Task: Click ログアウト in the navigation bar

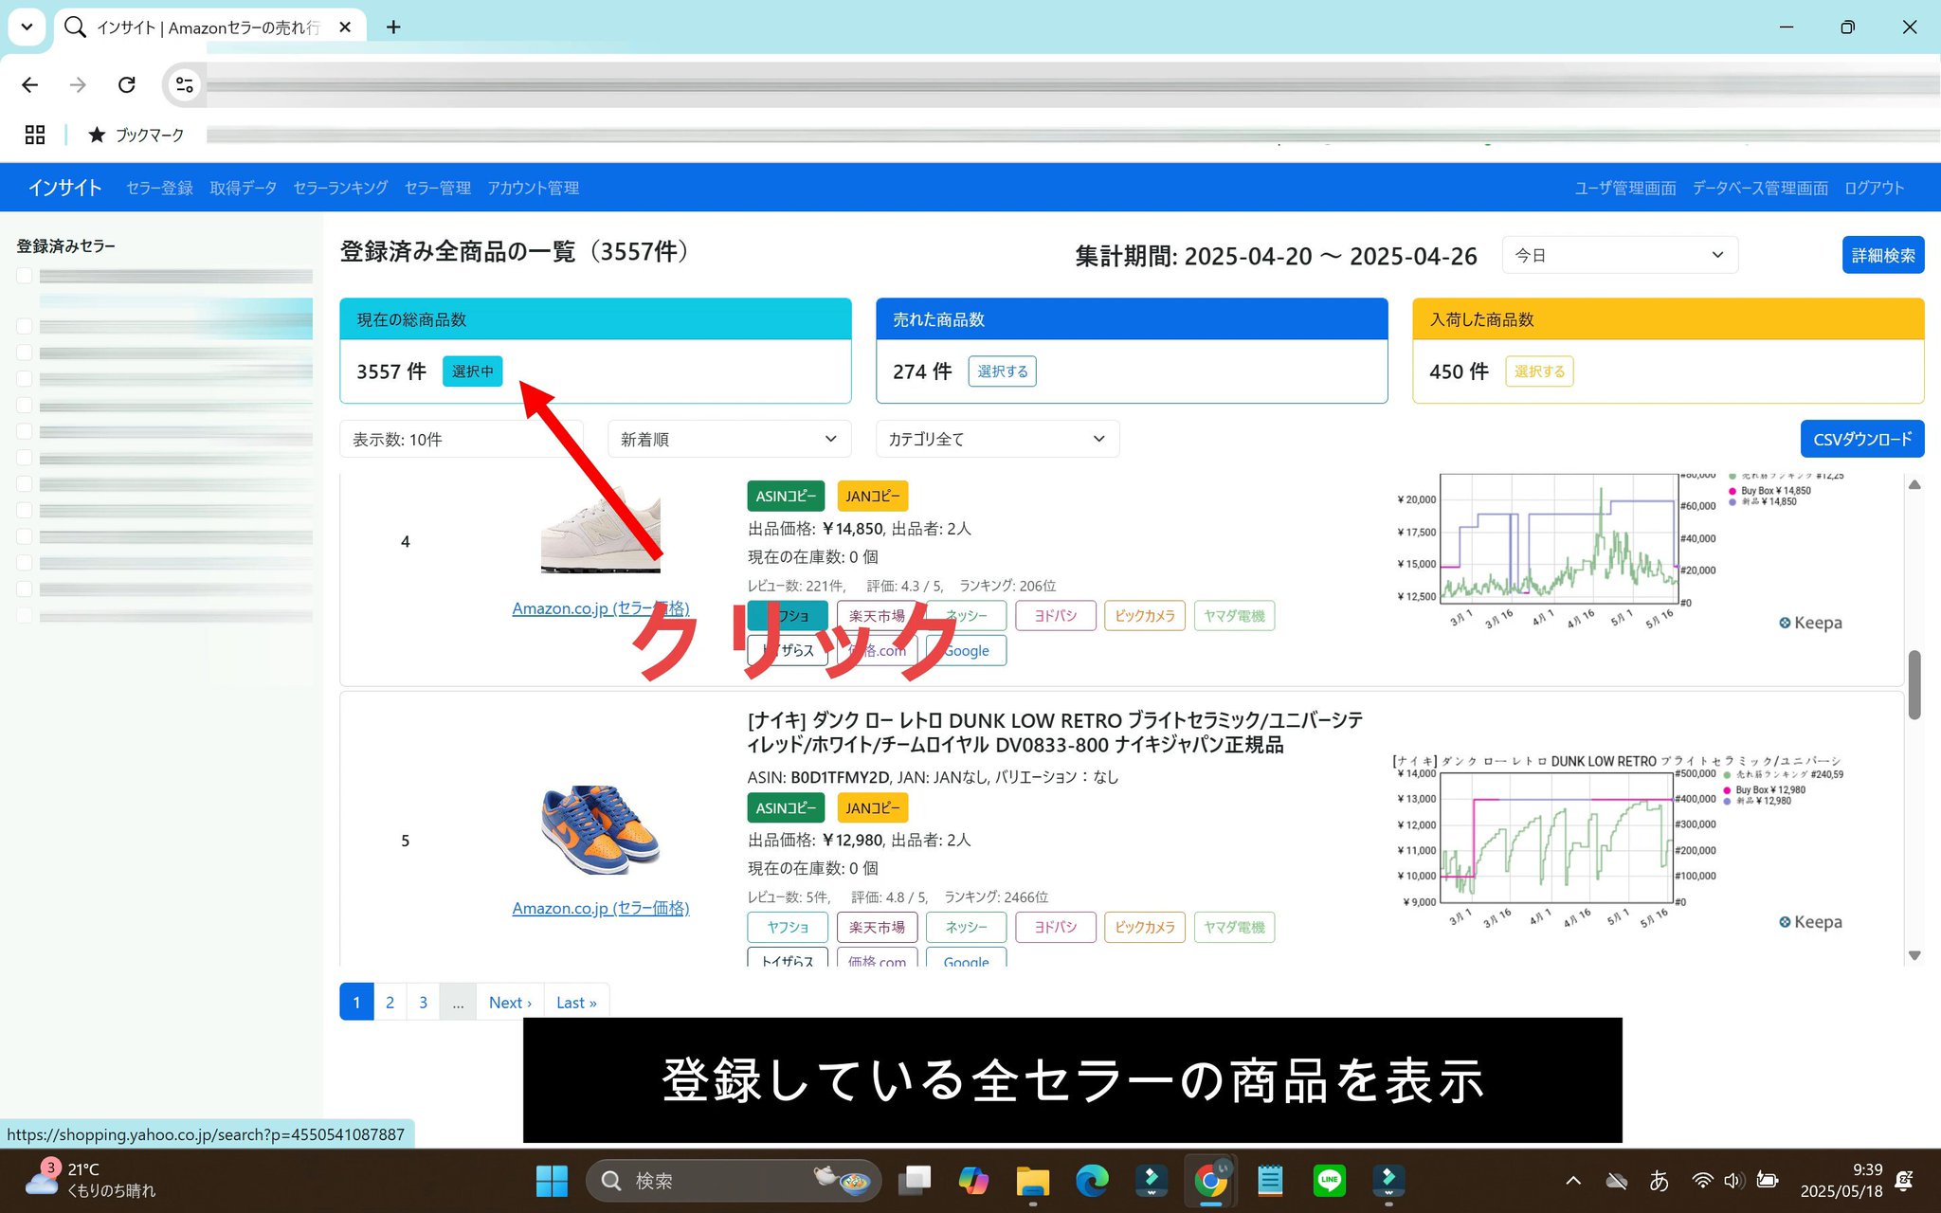Action: tap(1874, 188)
